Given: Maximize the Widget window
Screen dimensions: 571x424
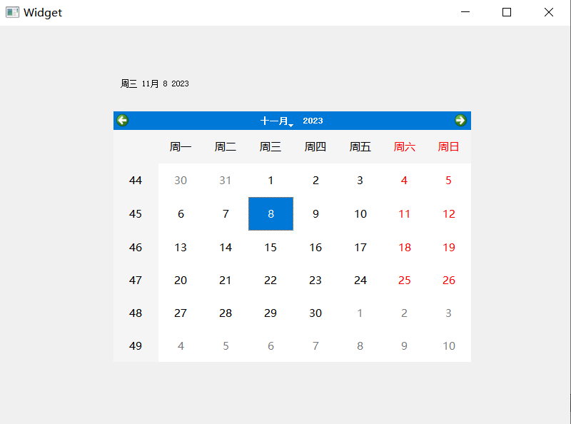Looking at the screenshot, I should pos(507,12).
